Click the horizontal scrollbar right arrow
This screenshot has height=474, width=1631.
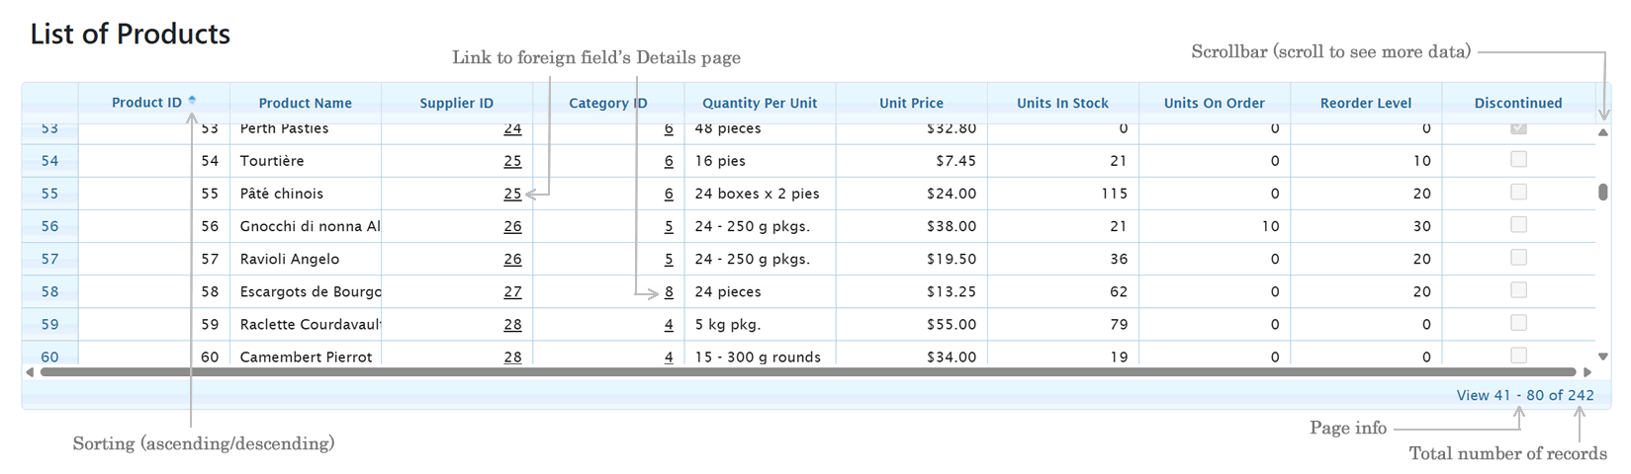click(1587, 372)
